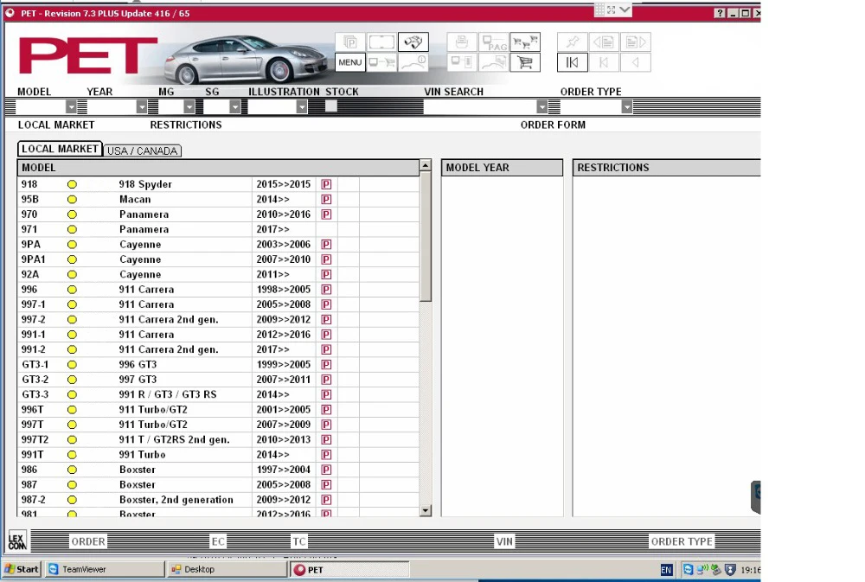The image size is (865, 582).
Task: Click the multiple shopping carts icon
Action: [x=525, y=42]
